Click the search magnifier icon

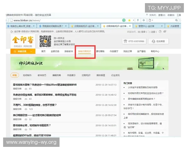click(176, 20)
